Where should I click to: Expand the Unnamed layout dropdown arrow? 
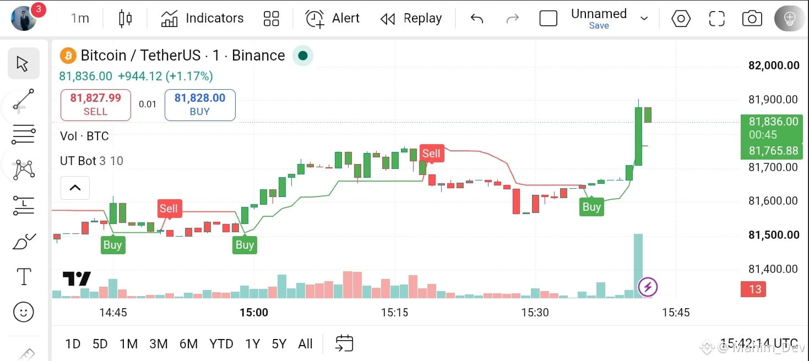644,19
